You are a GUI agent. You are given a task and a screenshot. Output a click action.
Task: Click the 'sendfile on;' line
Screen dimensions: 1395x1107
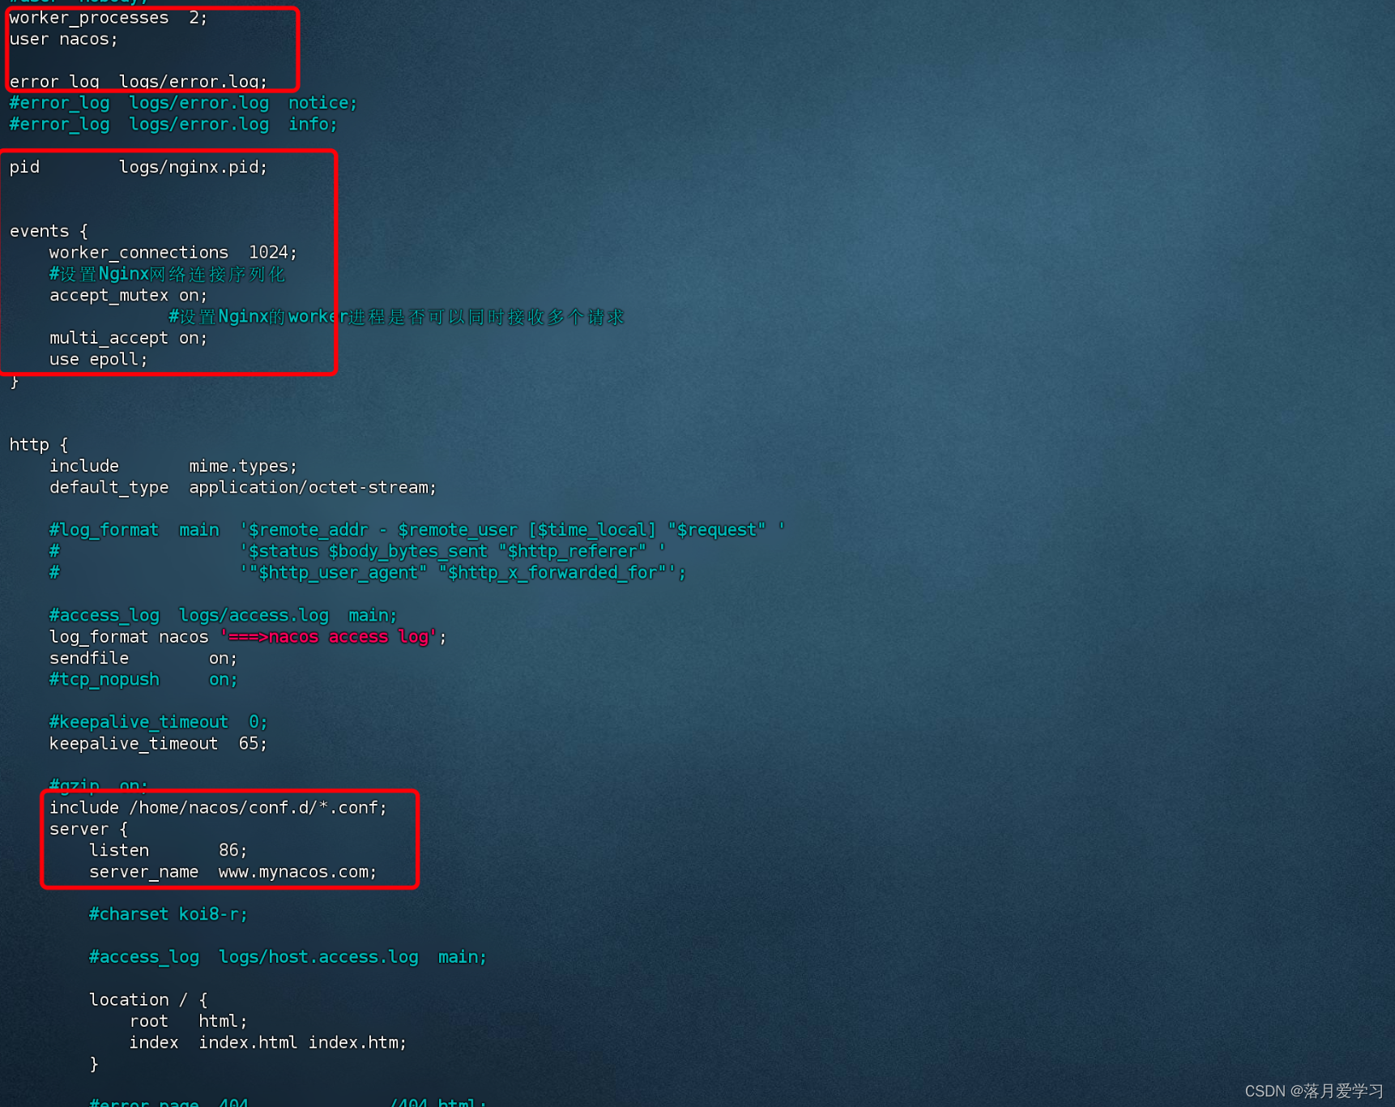tap(143, 658)
